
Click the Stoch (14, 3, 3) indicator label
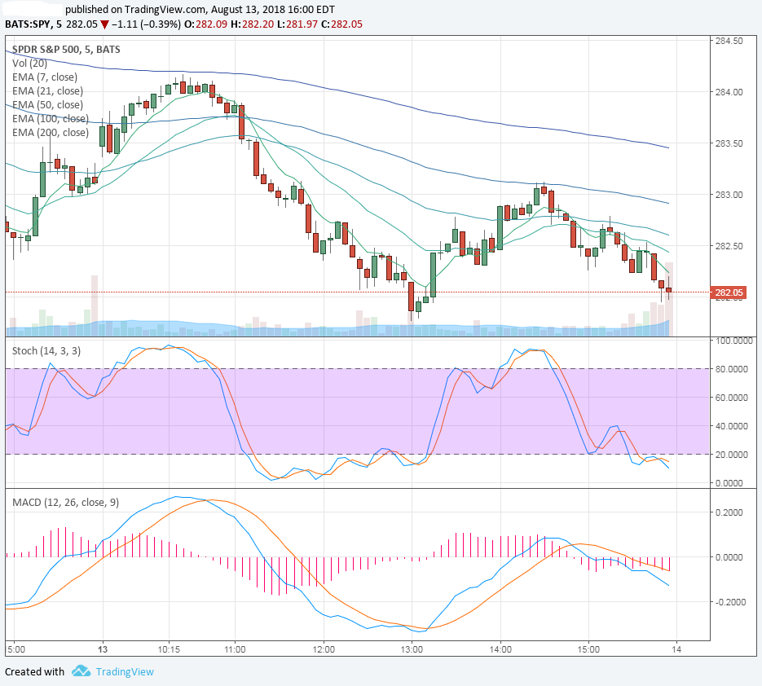pos(46,351)
